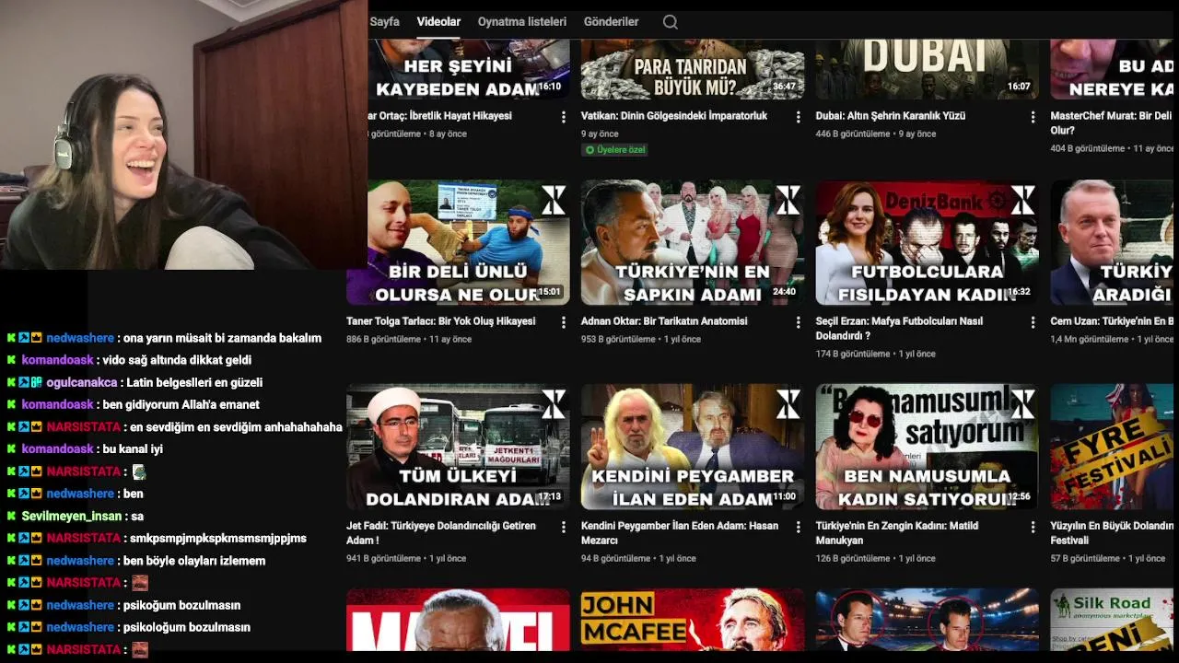Screen dimensions: 1179x663
Task: Open the channel search magnifier icon
Action: [x=671, y=22]
